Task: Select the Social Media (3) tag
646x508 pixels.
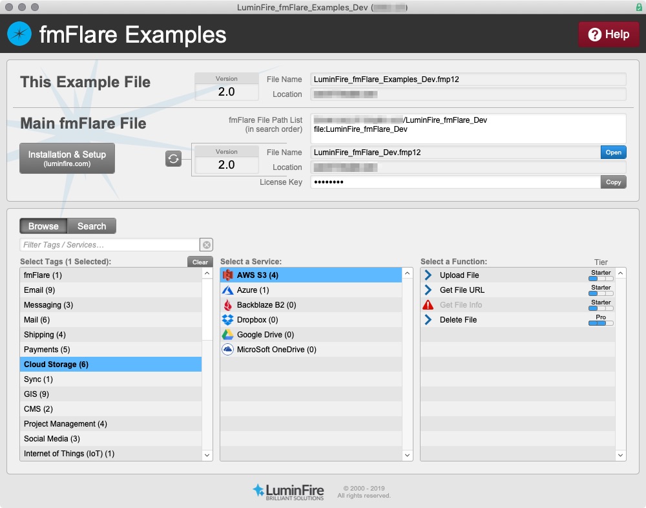Action: coord(111,438)
